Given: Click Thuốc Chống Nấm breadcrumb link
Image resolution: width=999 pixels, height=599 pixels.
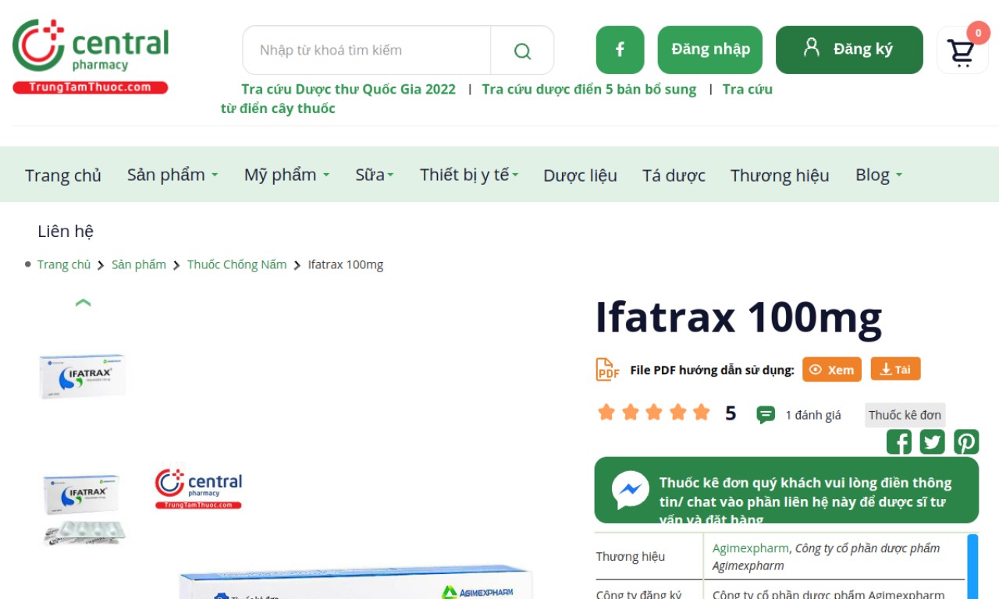Looking at the screenshot, I should click(236, 264).
